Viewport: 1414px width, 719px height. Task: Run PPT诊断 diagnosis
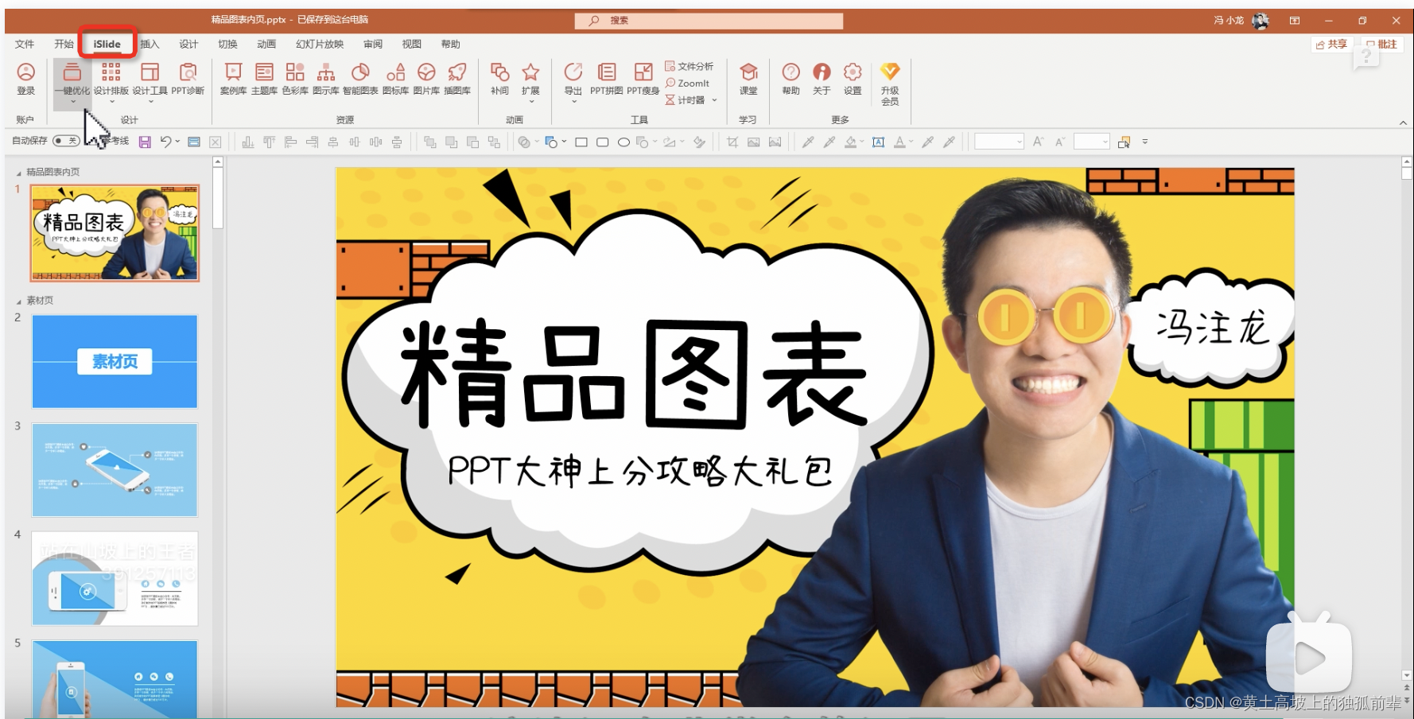[188, 79]
